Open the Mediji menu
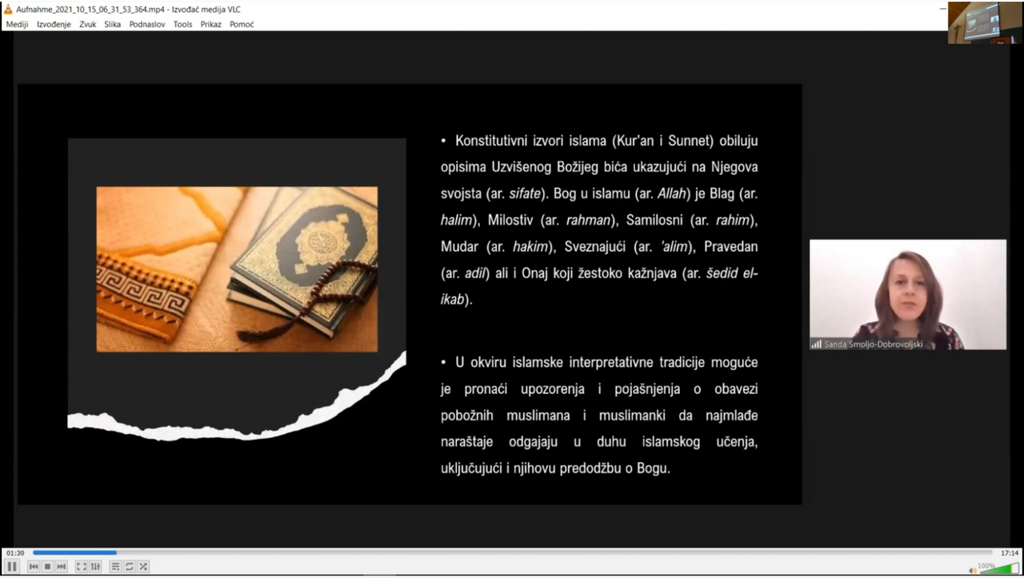This screenshot has width=1024, height=578. pyautogui.click(x=17, y=24)
